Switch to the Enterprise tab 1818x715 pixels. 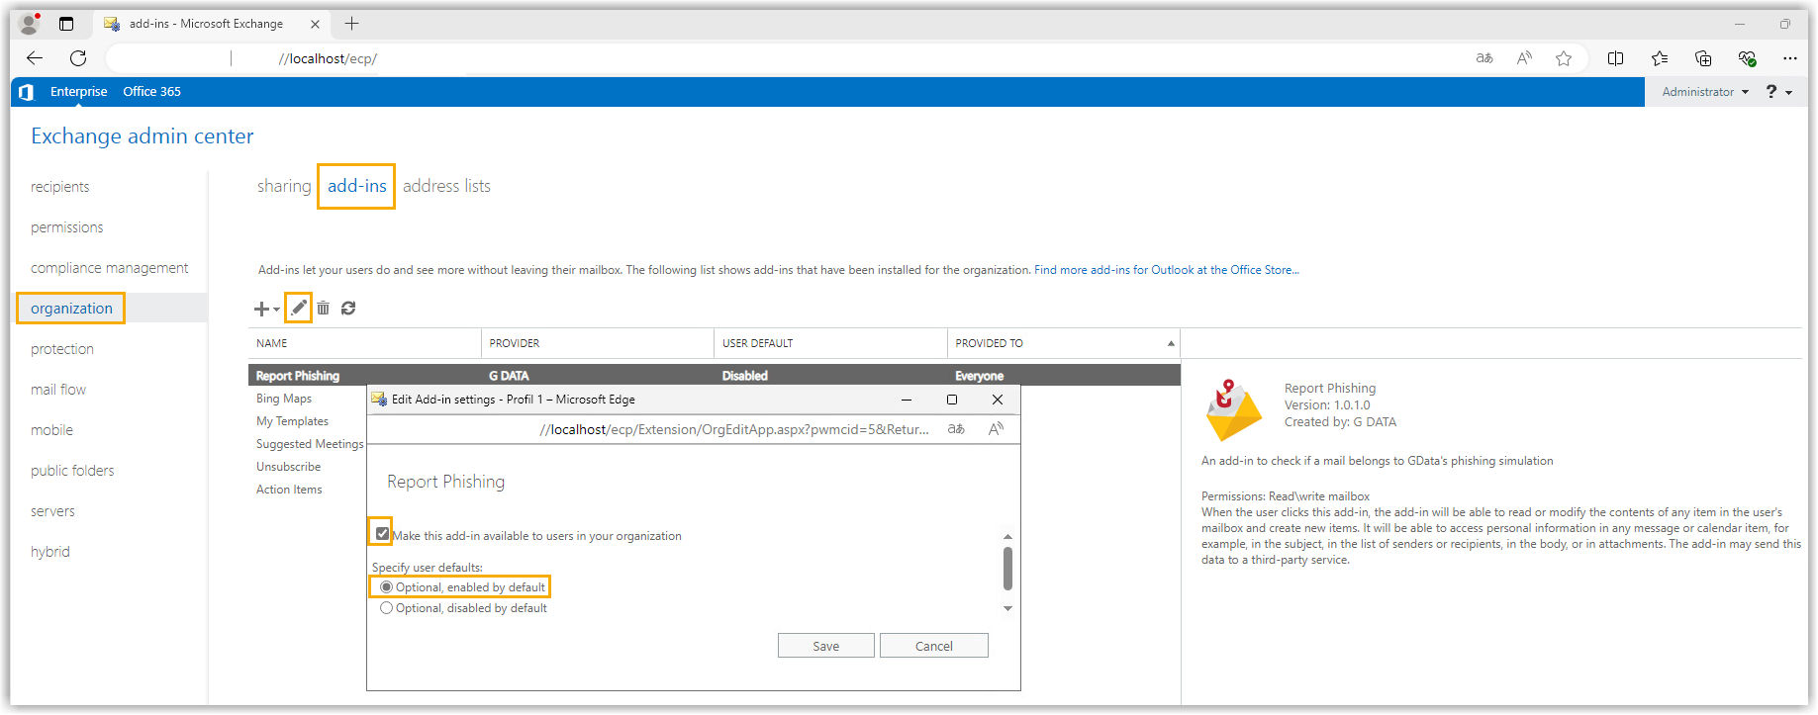79,92
